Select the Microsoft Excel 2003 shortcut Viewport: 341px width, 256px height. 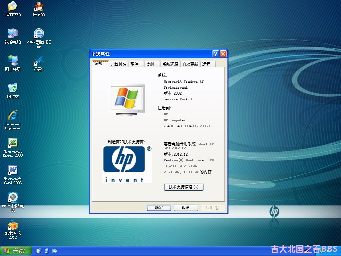[13, 148]
